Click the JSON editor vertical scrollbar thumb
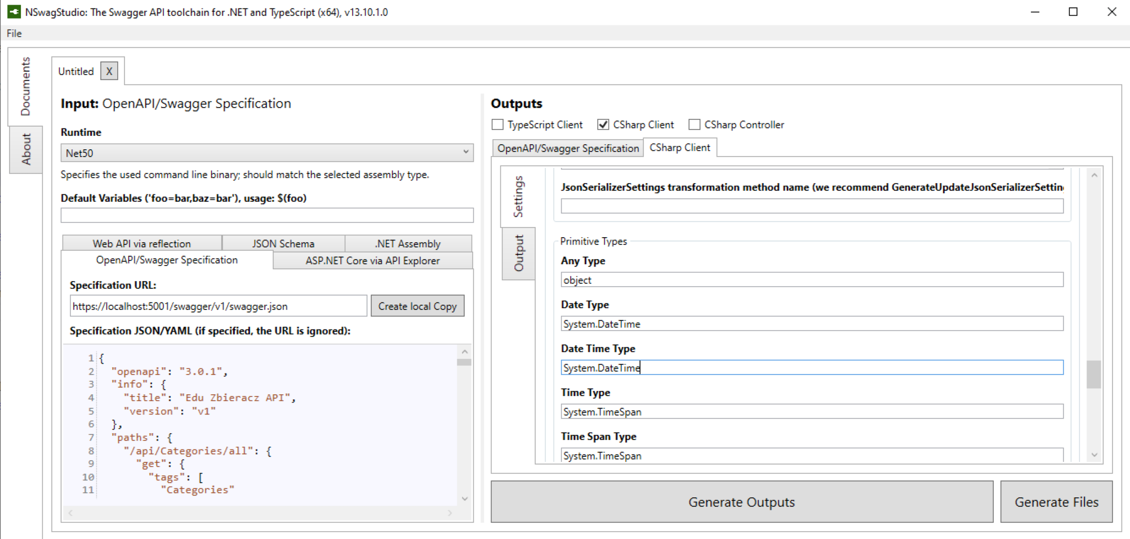 [x=464, y=362]
